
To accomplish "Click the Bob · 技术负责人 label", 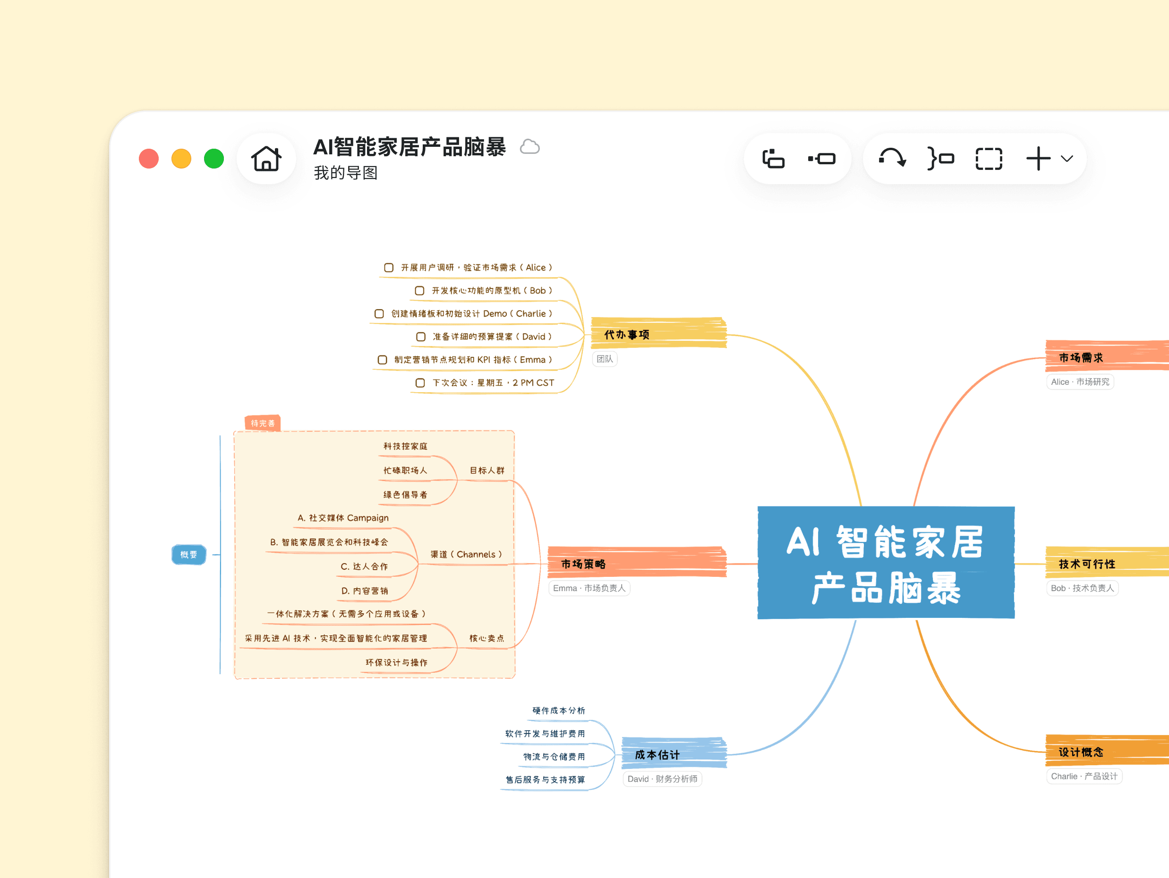I will coord(1083,588).
